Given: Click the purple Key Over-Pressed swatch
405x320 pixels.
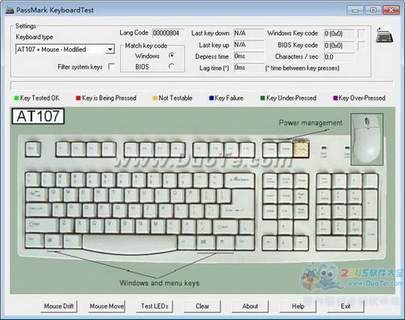Looking at the screenshot, I should click(335, 98).
